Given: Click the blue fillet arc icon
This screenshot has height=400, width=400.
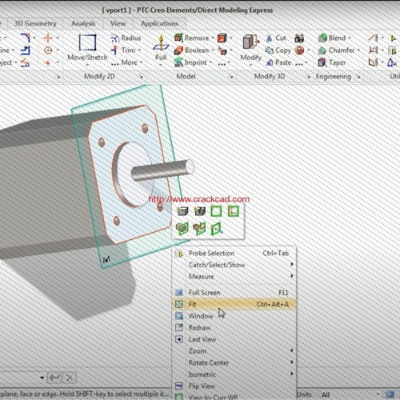Looking at the screenshot, I should coord(26,38).
